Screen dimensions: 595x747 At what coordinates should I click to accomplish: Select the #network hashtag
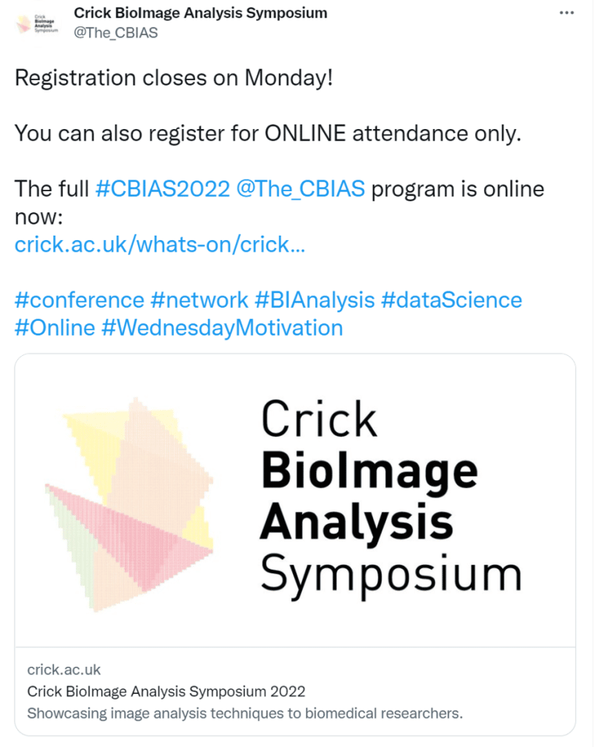[199, 300]
